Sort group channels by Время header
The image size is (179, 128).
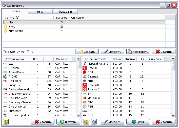(117, 59)
